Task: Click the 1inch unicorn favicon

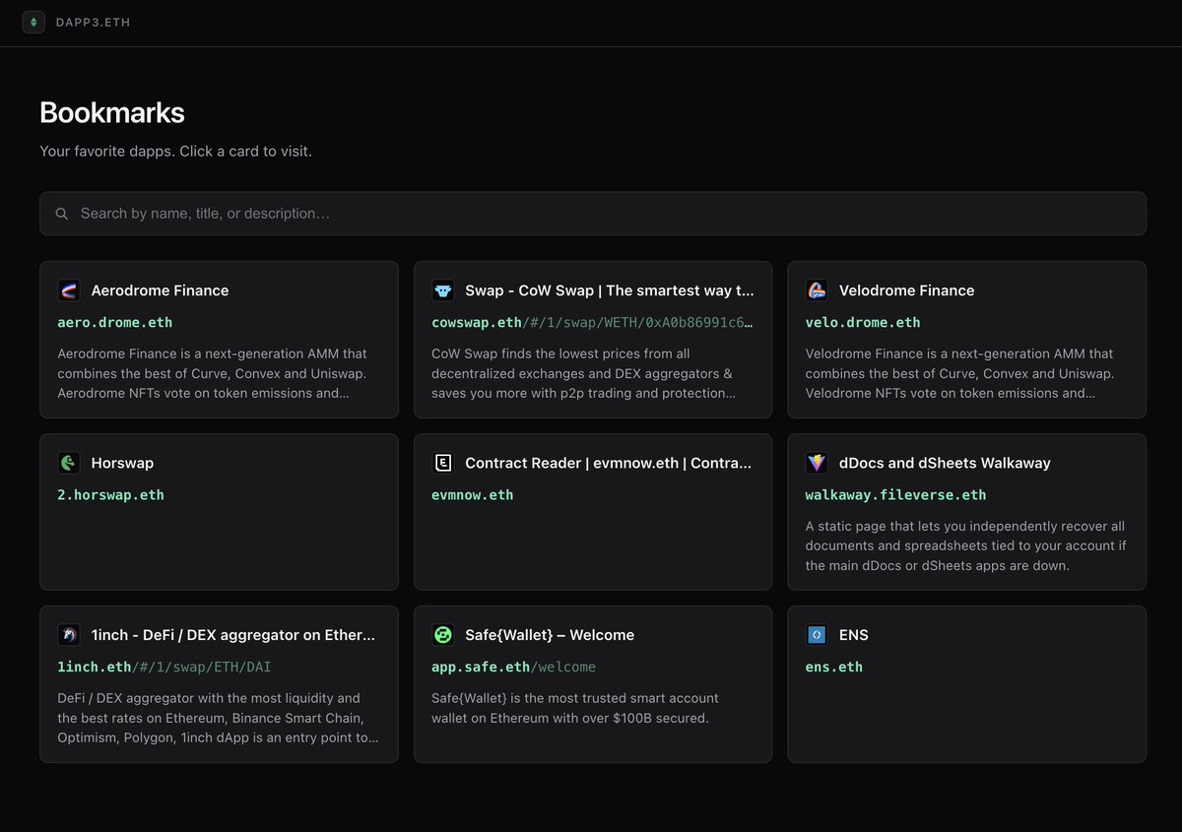Action: tap(69, 635)
